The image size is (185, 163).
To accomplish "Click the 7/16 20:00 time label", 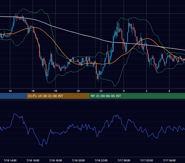I will 78,160.
